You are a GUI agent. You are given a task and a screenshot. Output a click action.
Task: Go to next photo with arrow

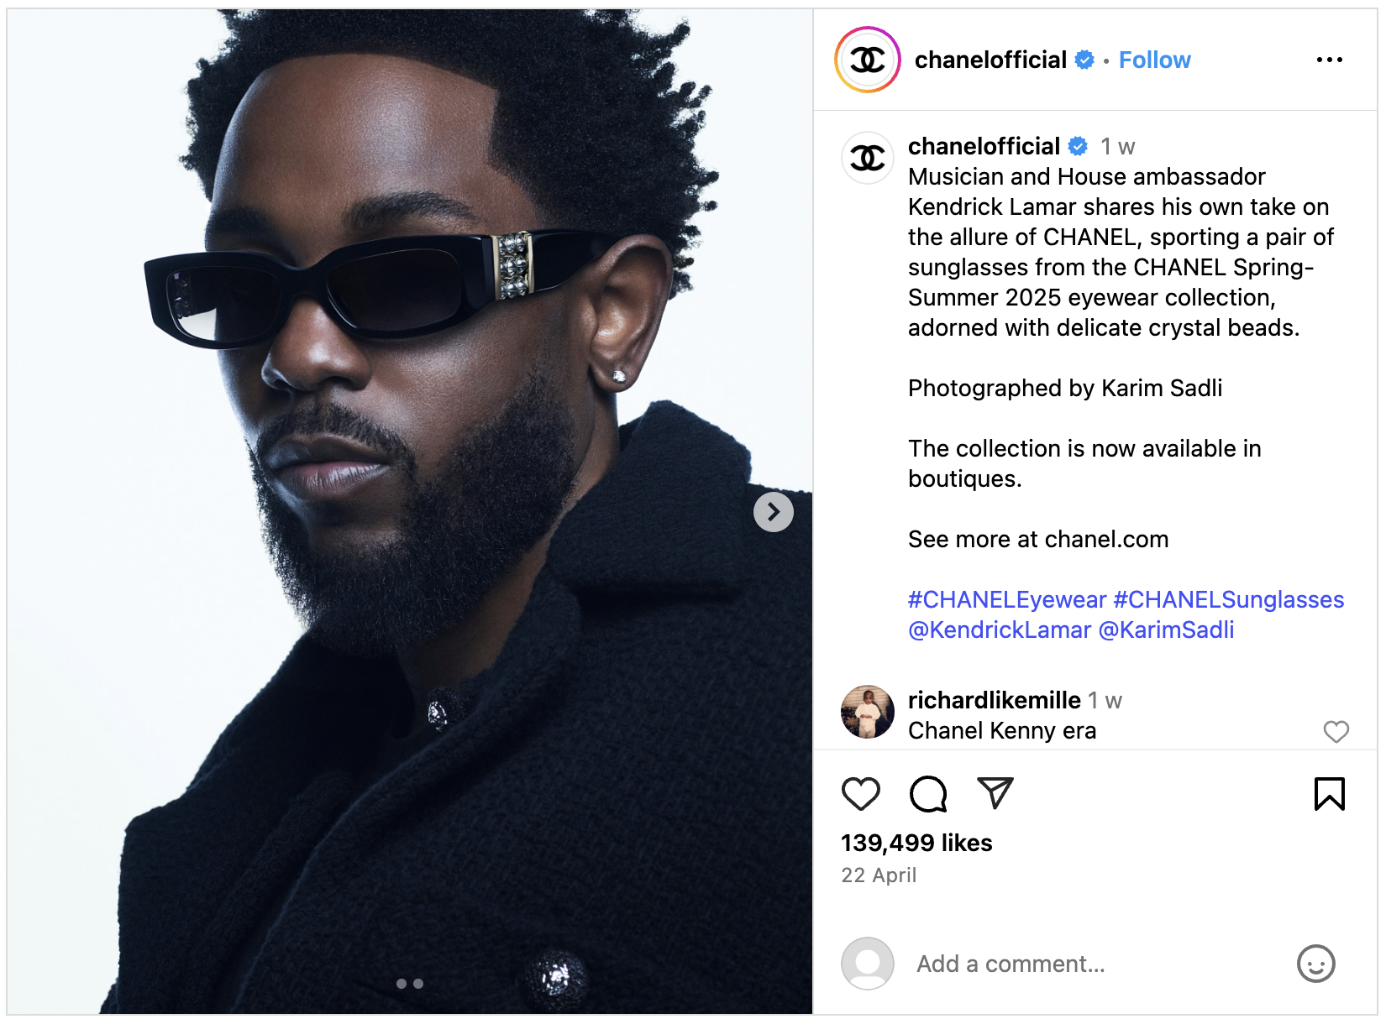coord(774,512)
